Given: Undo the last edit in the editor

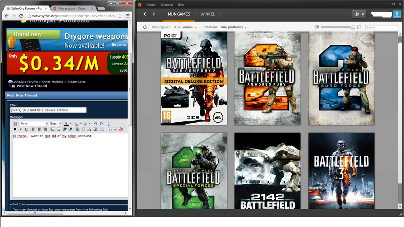Looking at the screenshot, I should 95,123.
